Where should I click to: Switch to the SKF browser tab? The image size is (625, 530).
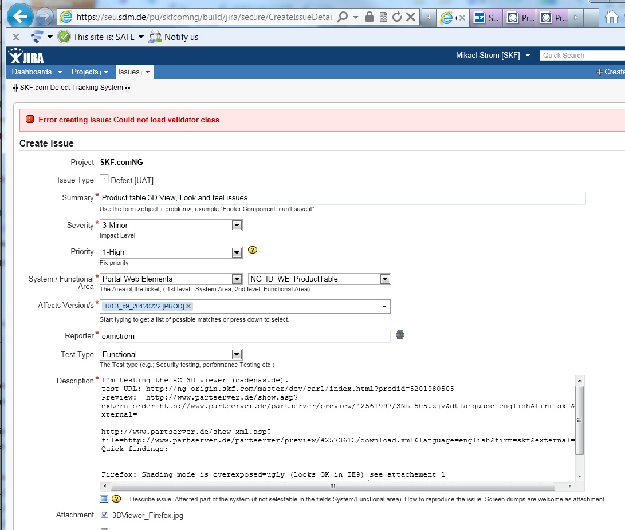tap(486, 18)
